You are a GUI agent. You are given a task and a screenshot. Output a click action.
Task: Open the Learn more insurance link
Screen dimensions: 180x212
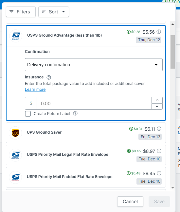coord(35,90)
